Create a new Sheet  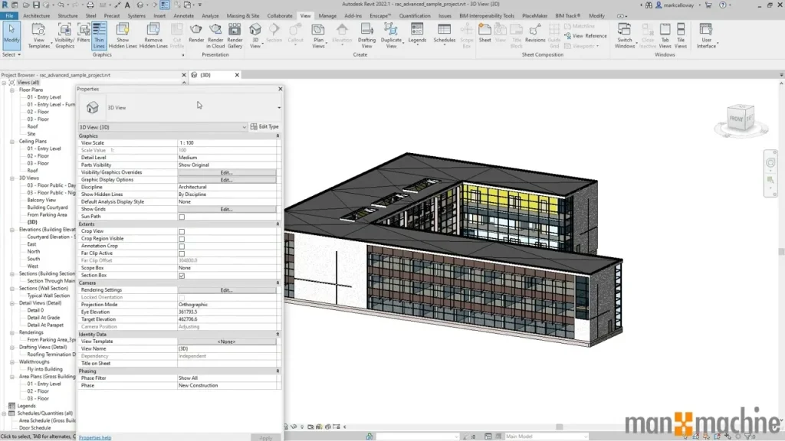click(484, 33)
